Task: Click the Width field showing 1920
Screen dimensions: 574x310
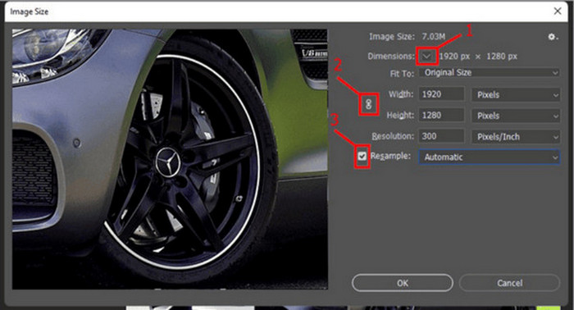Action: (x=441, y=94)
